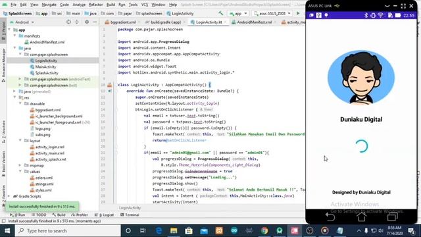Click the ASUS PC Link fullscreen icon
The width and height of the screenshot is (421, 237).
(403, 6)
